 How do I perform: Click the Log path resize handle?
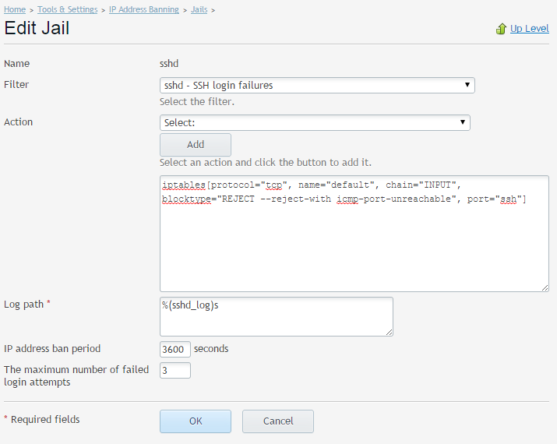point(389,332)
